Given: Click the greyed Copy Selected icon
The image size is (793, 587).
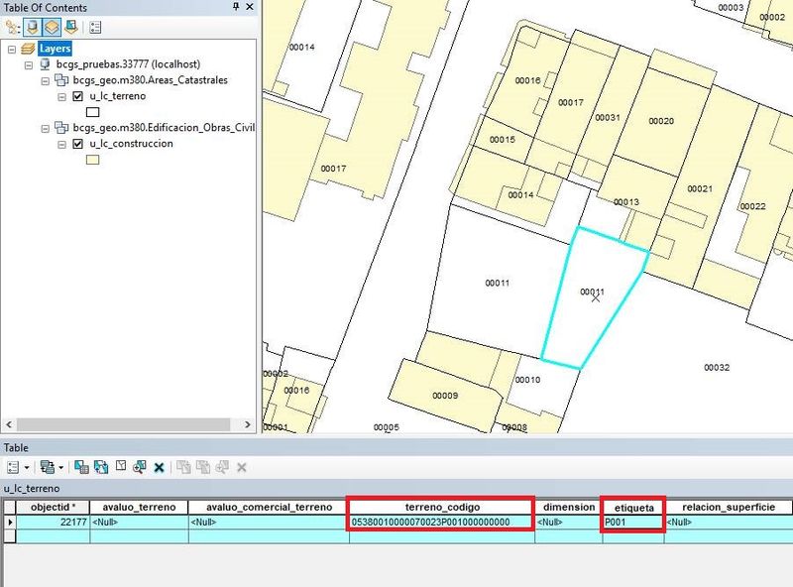Looking at the screenshot, I should (x=183, y=467).
